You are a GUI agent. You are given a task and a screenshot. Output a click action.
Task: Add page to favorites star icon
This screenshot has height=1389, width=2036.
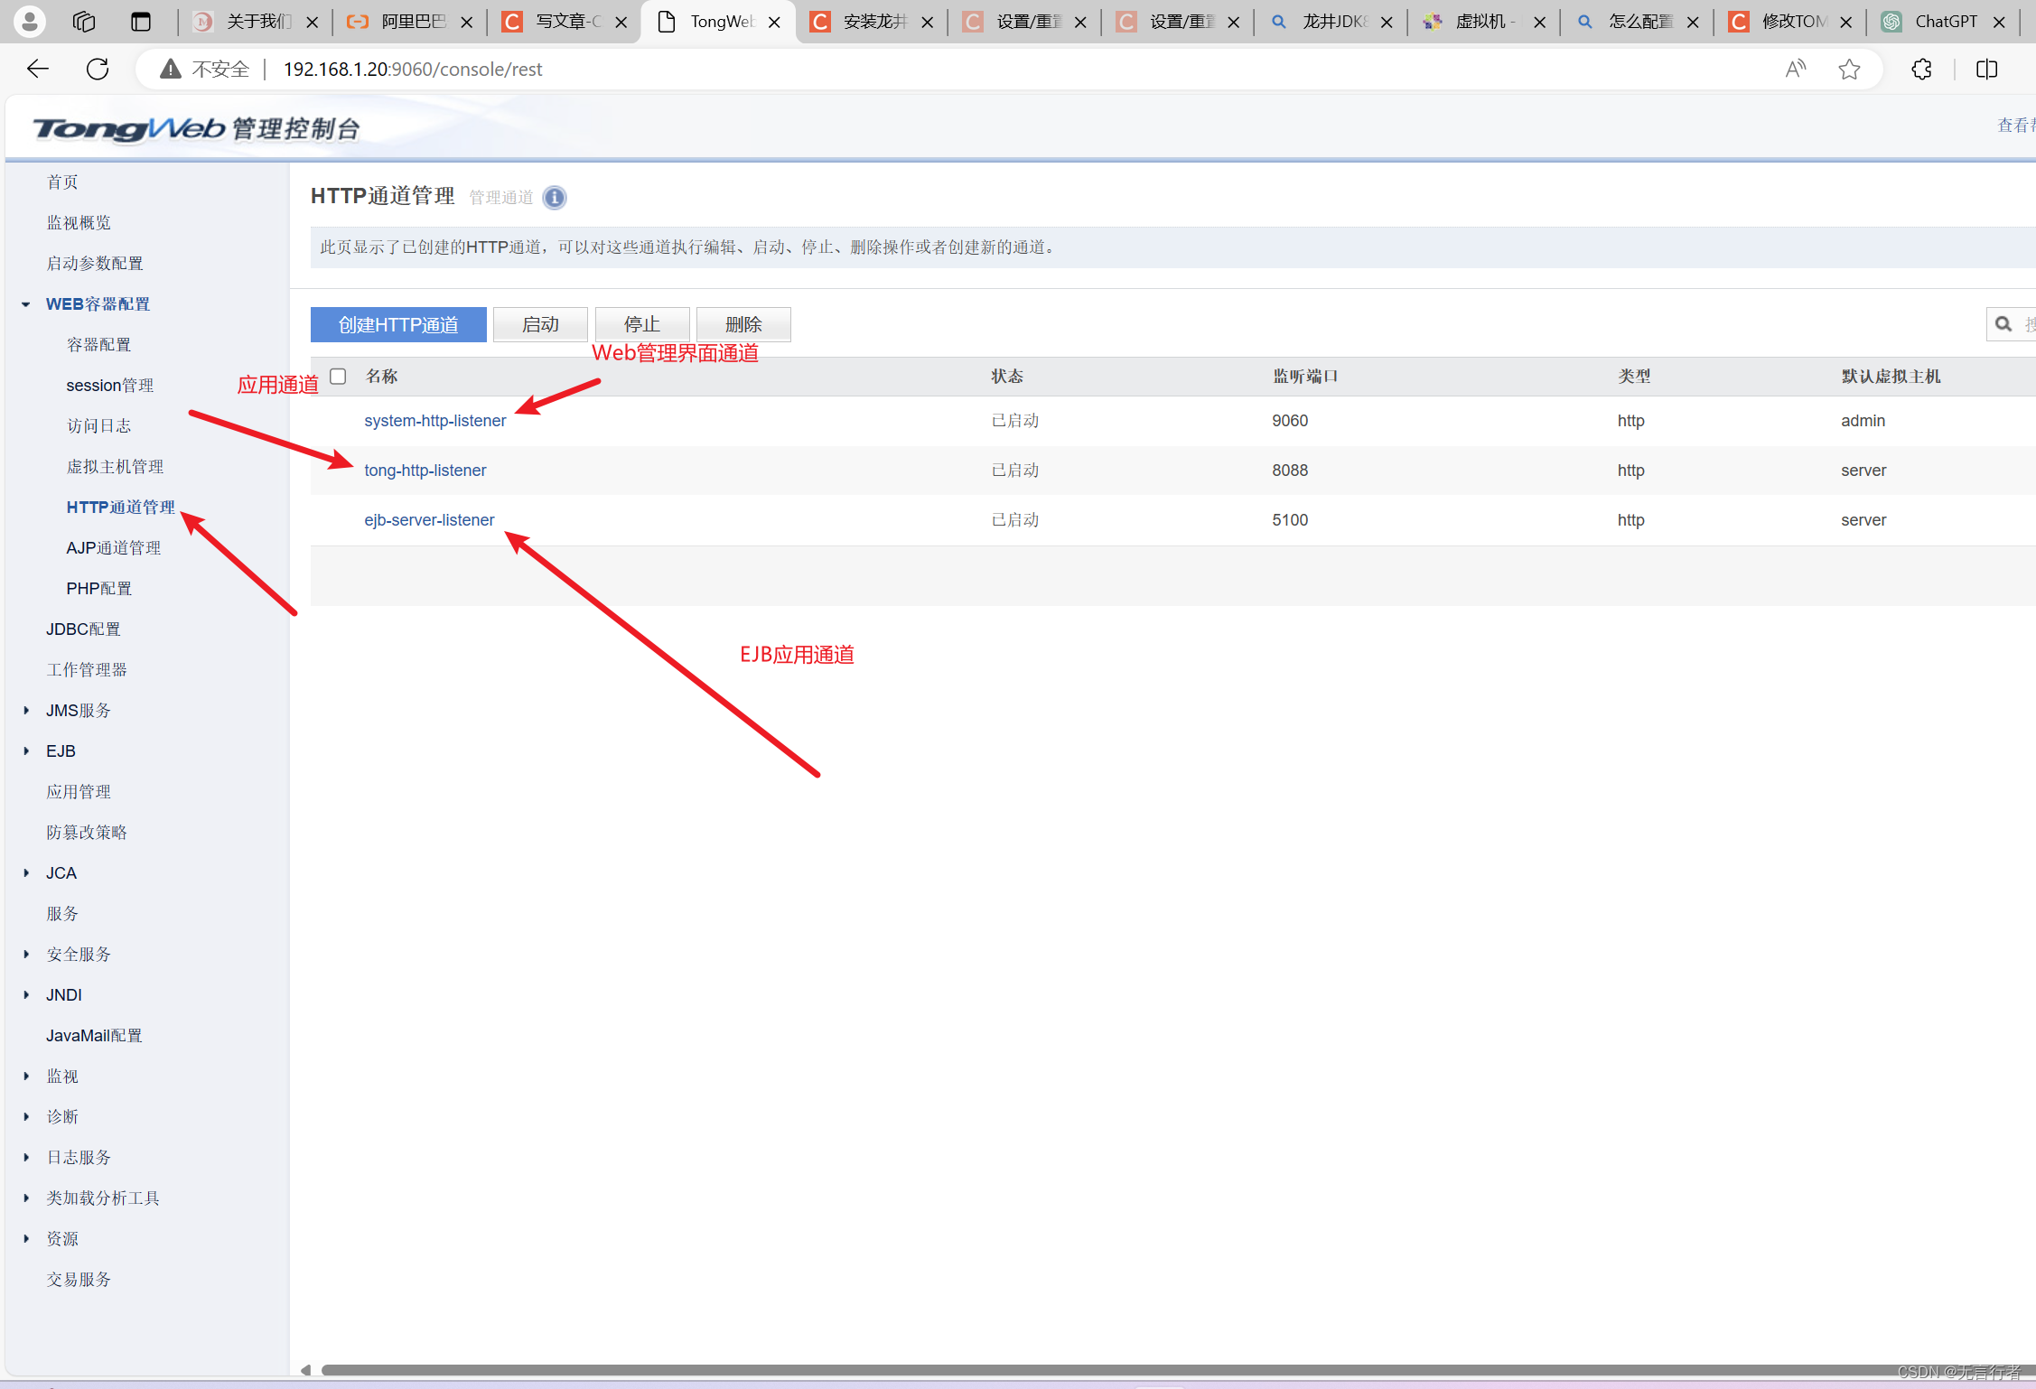tap(1849, 70)
